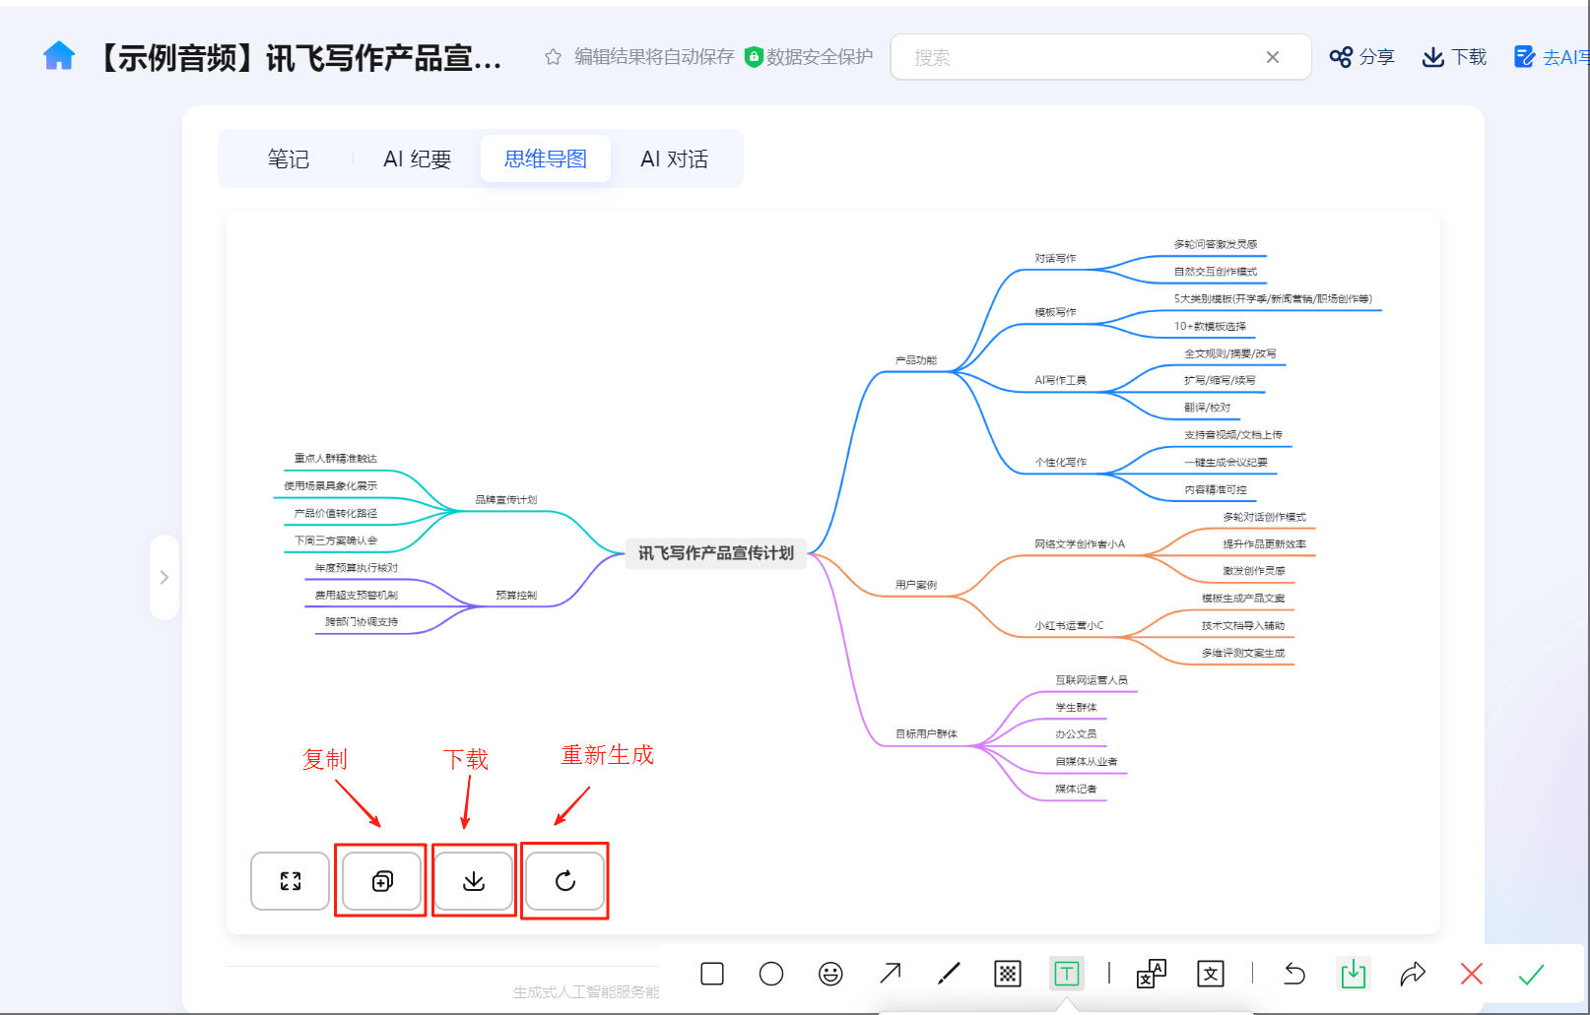Download the mind map image
The width and height of the screenshot is (1590, 1015).
point(474,881)
